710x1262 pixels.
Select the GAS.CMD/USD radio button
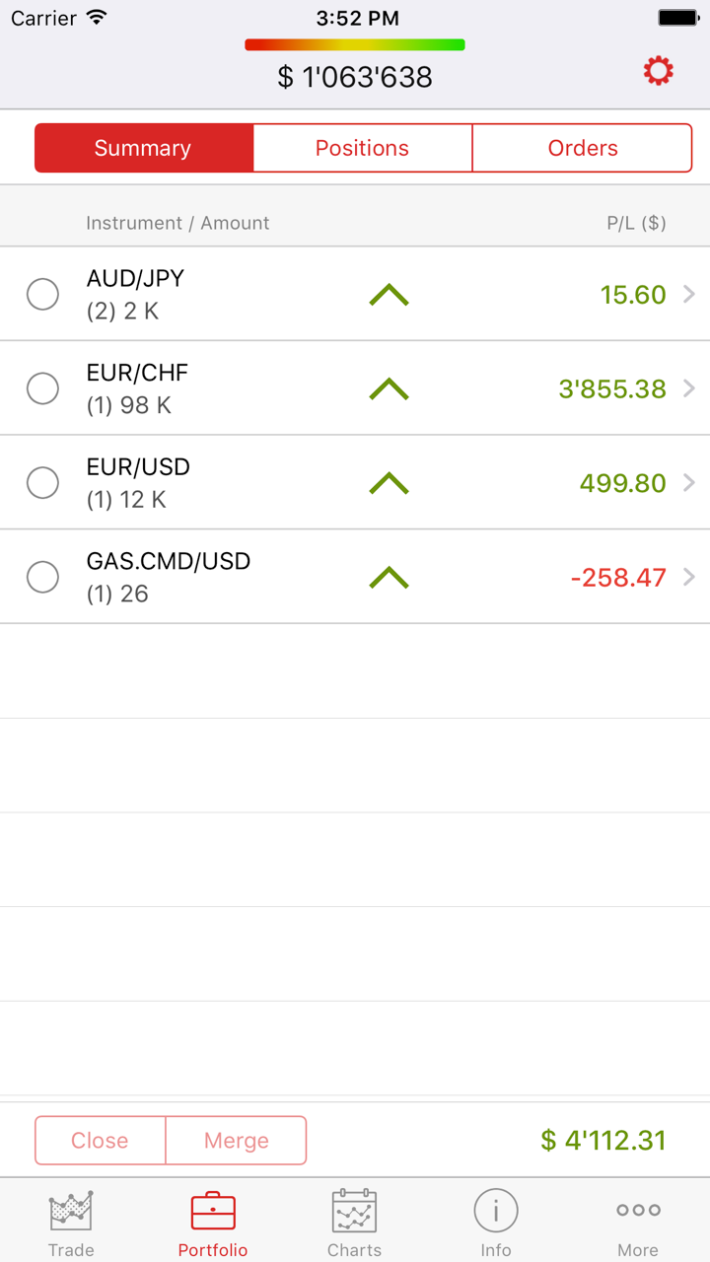coord(42,577)
